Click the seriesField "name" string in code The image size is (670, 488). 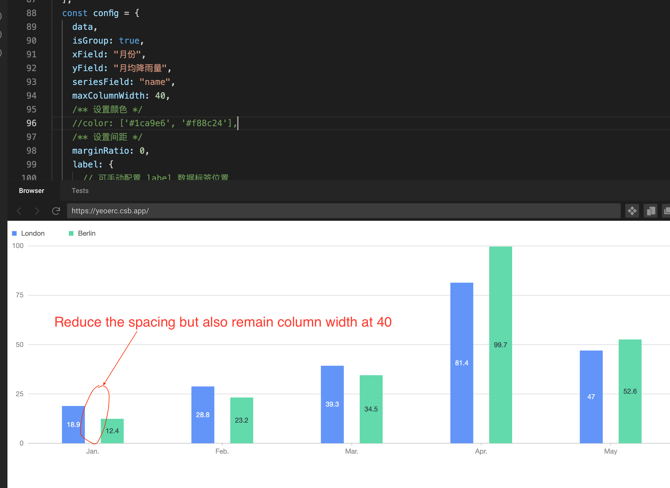(x=155, y=82)
